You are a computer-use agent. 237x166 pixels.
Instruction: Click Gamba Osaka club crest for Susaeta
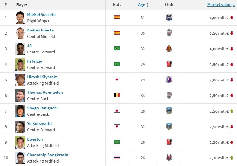169,17
